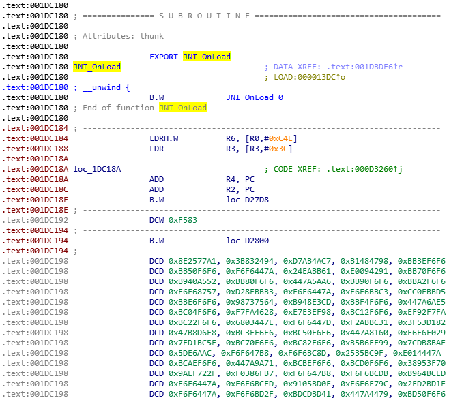
Task: Click LDRH.W instruction mnemonic
Action: 164,138
